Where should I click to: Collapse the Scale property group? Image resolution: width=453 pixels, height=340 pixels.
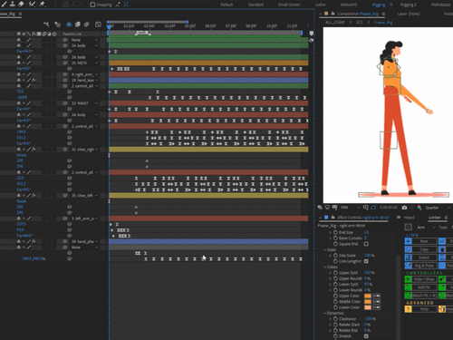pyautogui.click(x=325, y=249)
